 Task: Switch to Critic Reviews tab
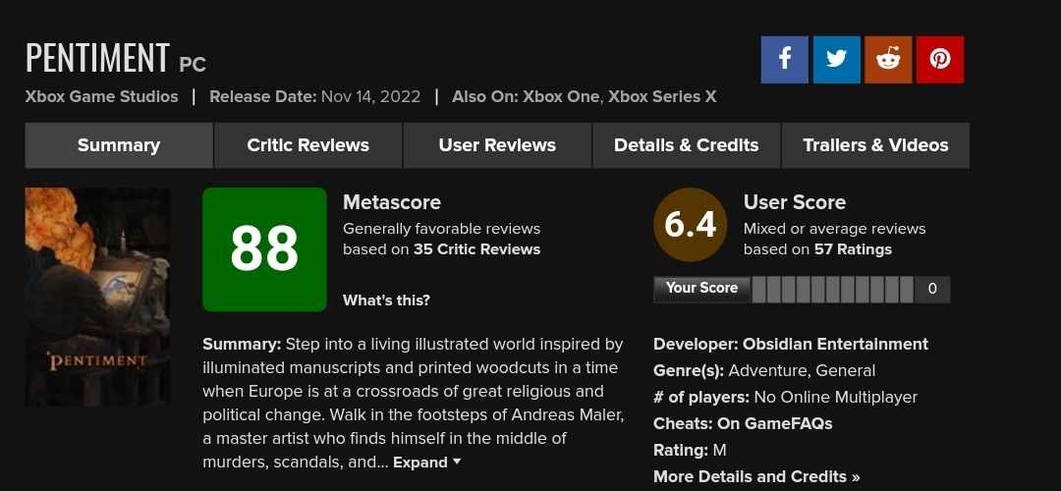pyautogui.click(x=307, y=145)
